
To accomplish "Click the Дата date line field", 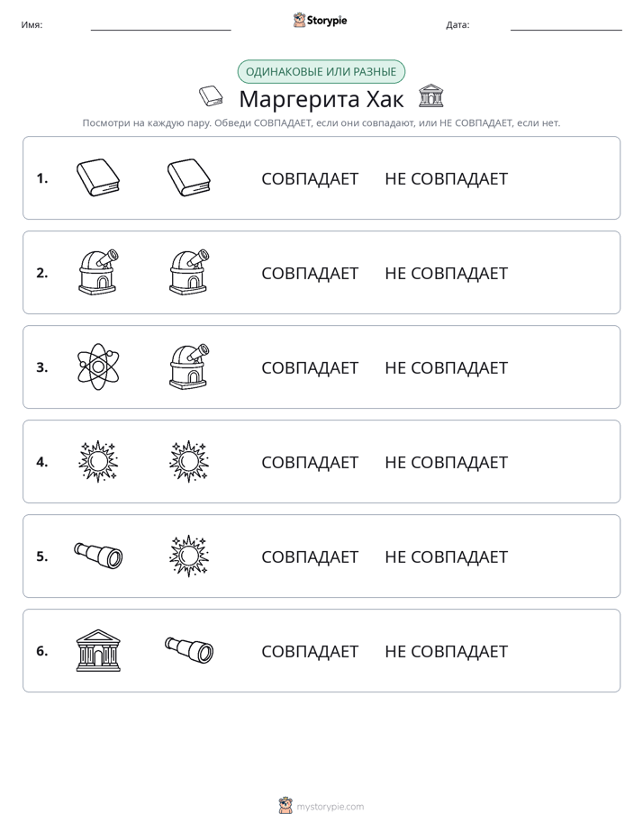I will pyautogui.click(x=566, y=25).
